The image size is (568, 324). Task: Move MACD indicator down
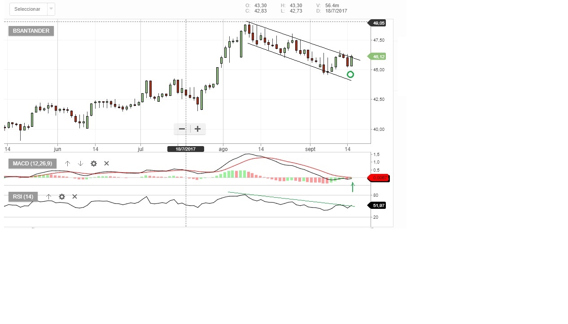click(80, 164)
